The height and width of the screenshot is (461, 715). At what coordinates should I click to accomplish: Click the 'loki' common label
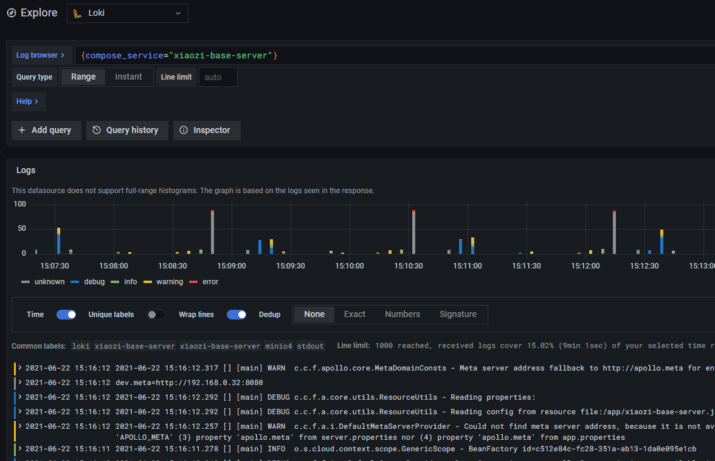coord(81,346)
